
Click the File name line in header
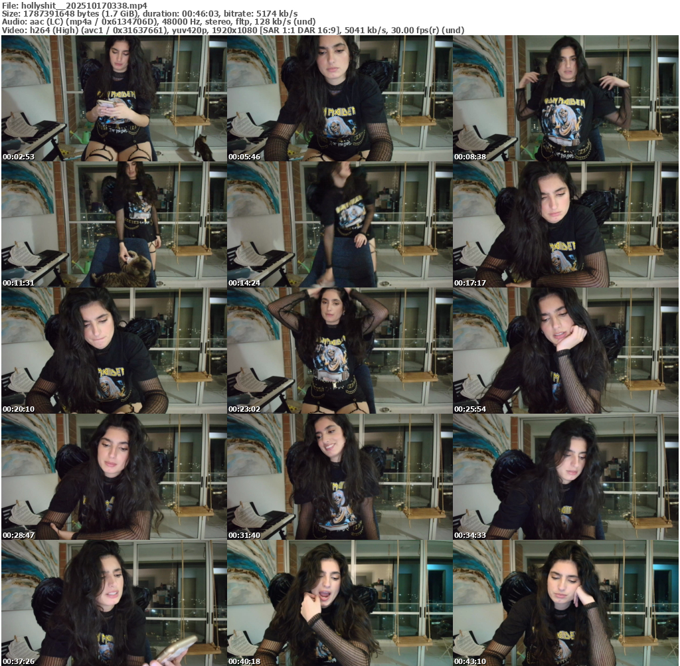coord(74,5)
